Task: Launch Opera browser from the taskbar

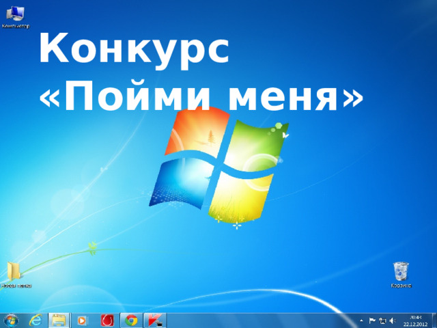Action: click(x=107, y=320)
